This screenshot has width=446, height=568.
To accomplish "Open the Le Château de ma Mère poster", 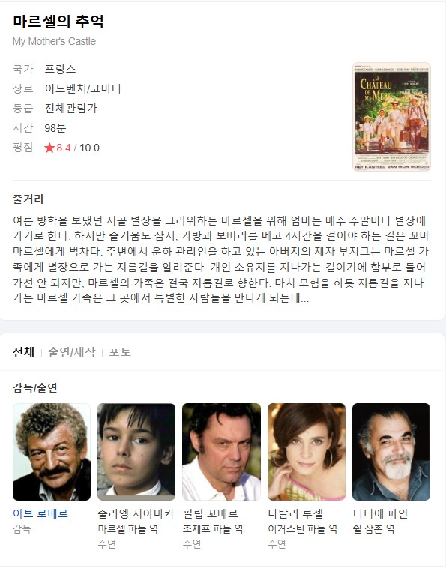I will [391, 117].
